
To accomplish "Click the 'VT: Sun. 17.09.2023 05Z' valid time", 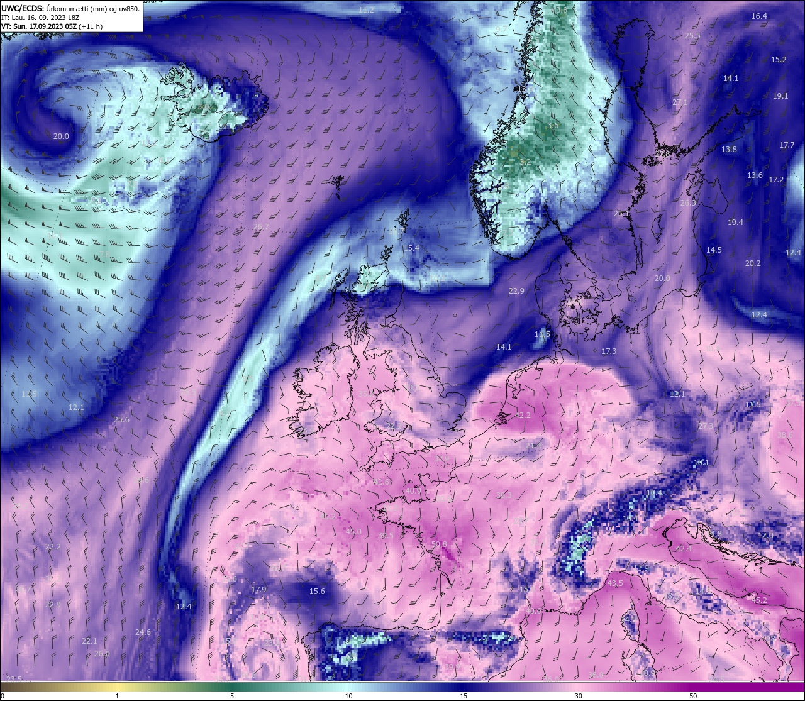I will coord(39,26).
